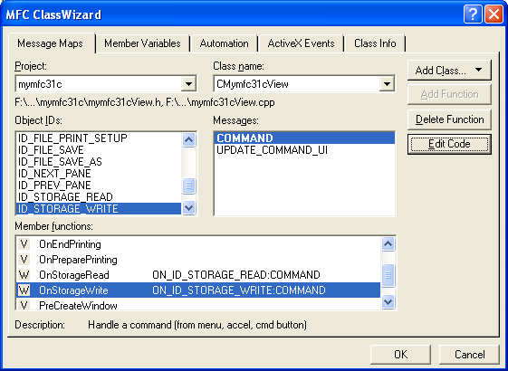
Task: Select the OnStorageWrite member function
Action: coord(198,290)
